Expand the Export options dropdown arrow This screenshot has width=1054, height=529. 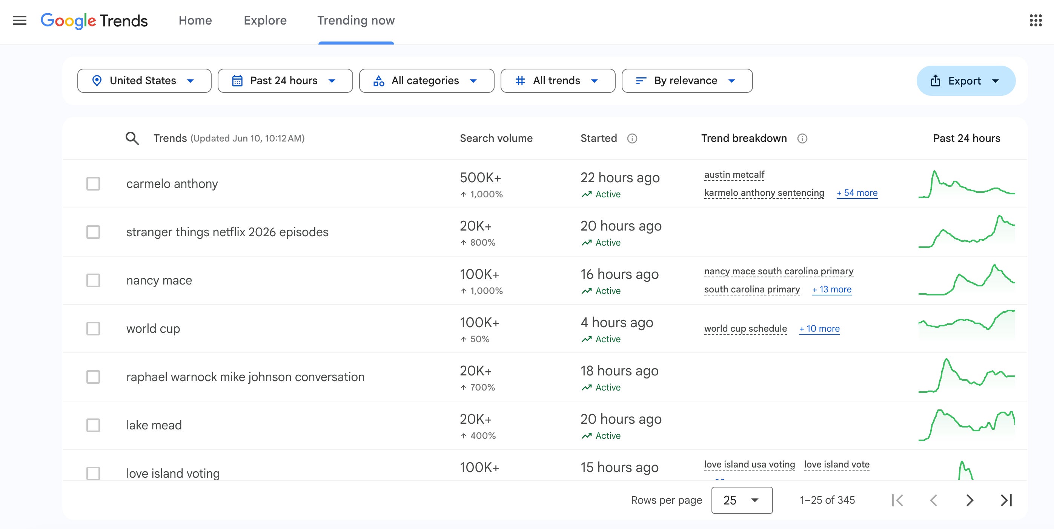point(996,81)
